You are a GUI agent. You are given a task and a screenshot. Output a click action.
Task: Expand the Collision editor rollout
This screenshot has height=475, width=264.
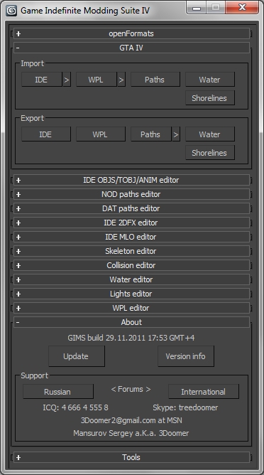coord(131,265)
